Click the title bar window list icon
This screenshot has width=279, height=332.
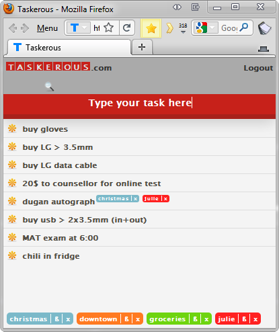click(x=196, y=7)
